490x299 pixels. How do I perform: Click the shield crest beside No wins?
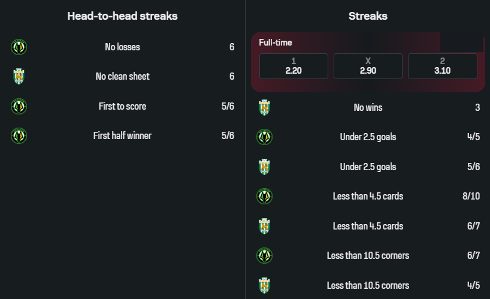[264, 108]
